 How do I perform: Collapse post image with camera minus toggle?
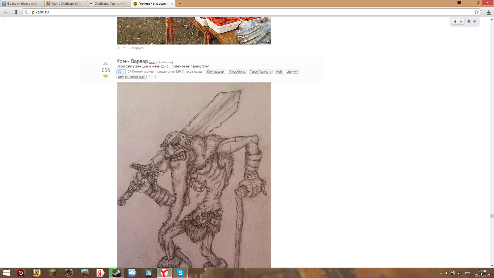121,72
